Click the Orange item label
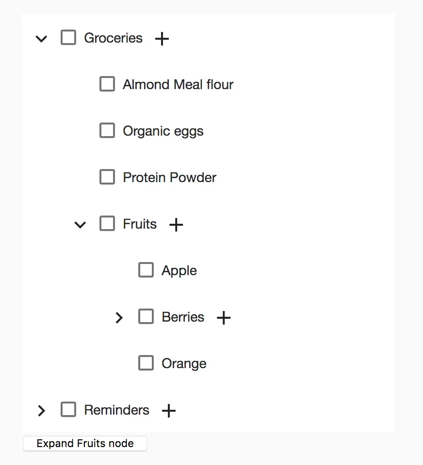 click(184, 364)
